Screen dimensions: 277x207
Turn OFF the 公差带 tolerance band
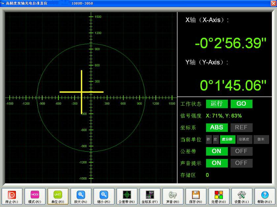(x=241, y=151)
